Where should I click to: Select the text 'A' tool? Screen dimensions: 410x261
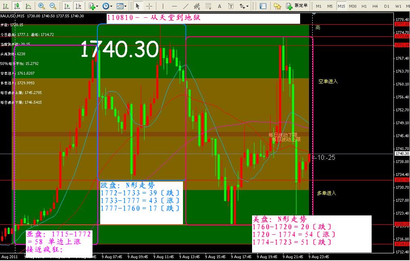(x=219, y=6)
